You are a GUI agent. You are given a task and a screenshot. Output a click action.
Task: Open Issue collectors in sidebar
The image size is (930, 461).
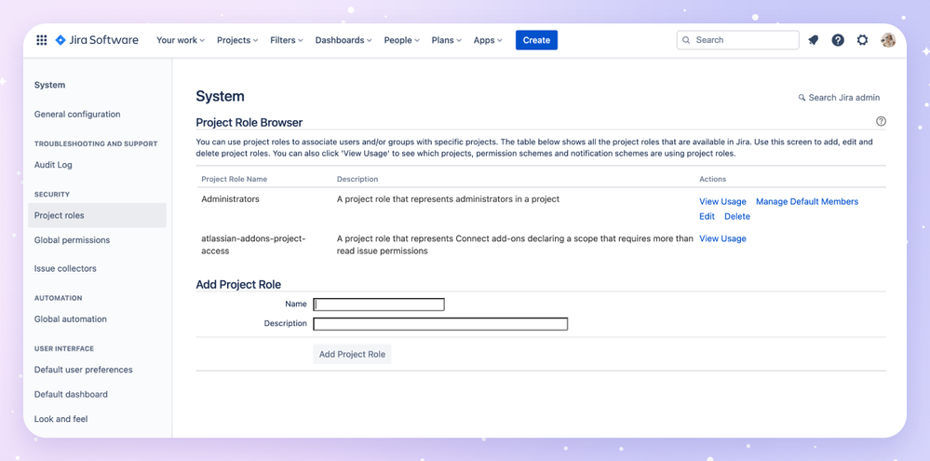(x=65, y=268)
